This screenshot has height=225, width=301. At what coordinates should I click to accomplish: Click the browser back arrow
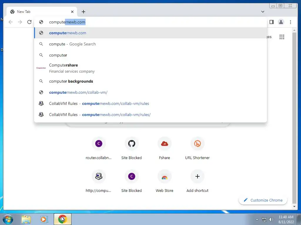pyautogui.click(x=11, y=22)
